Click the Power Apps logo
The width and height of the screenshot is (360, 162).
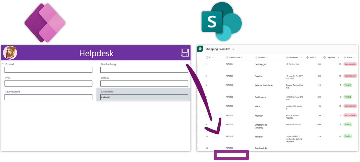click(45, 23)
